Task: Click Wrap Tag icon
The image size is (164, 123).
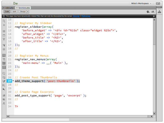Action: pyautogui.click(x=4, y=81)
